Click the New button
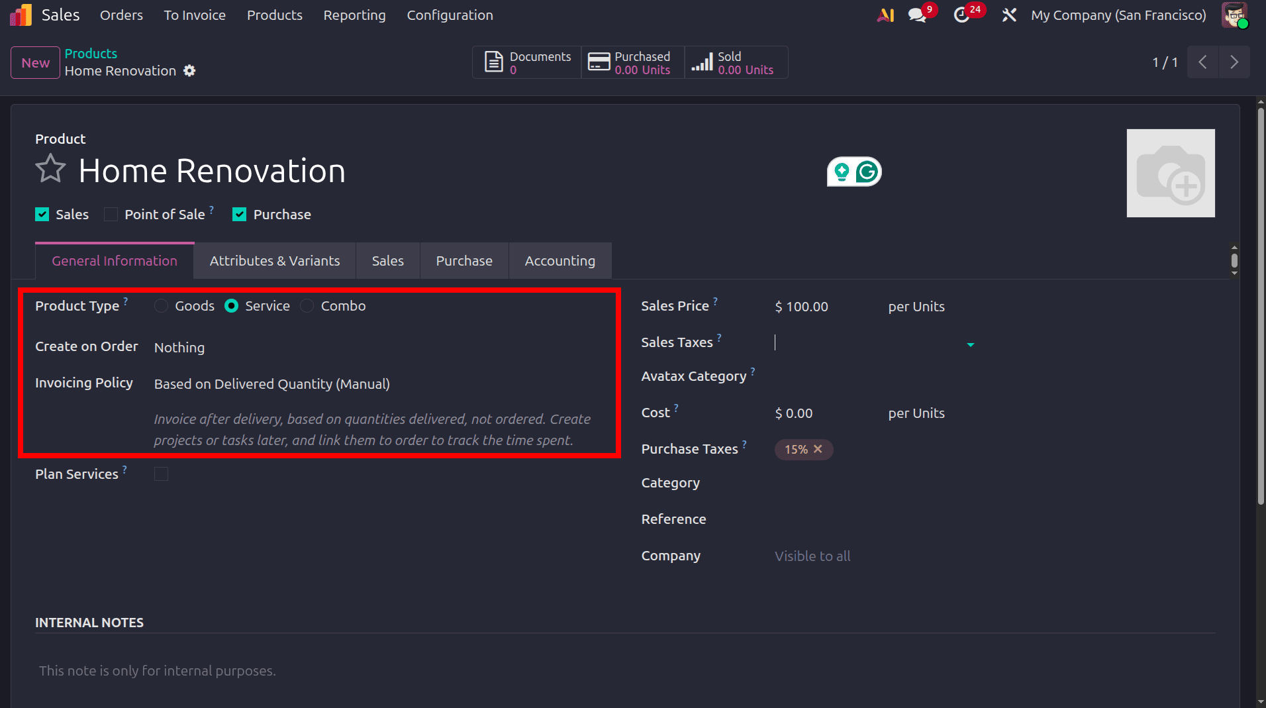This screenshot has width=1266, height=708. point(35,62)
